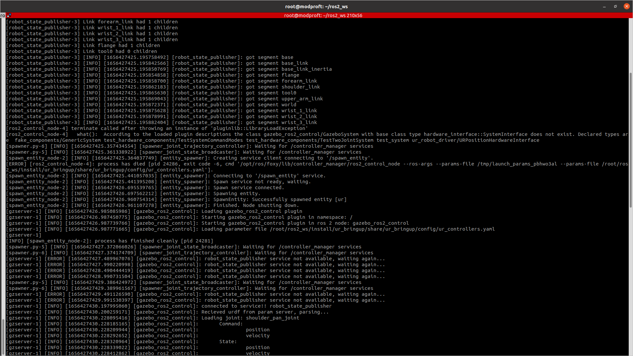This screenshot has width=633, height=356.
Task: Click text 'got segment tool0'
Action: (271, 93)
